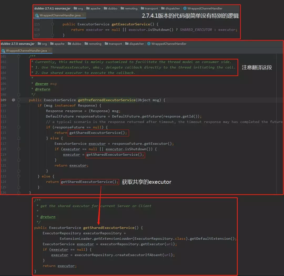Collapse the instanceof Response block at line 110
This screenshot has width=284, height=276.
coord(19,105)
